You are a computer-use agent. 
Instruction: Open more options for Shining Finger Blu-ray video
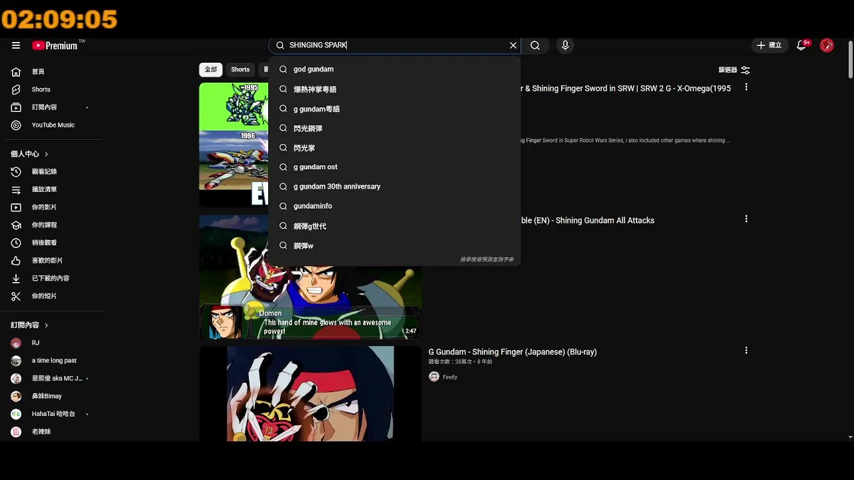(746, 351)
